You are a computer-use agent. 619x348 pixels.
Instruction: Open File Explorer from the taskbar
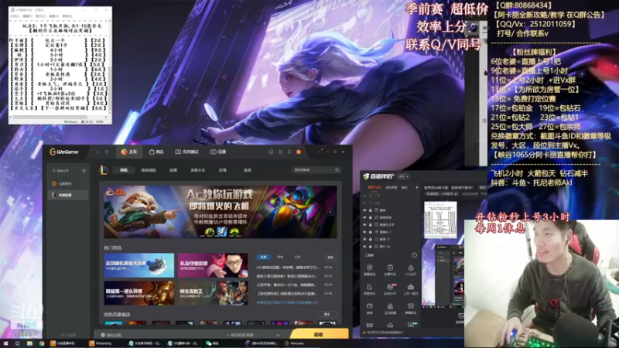coord(29,343)
